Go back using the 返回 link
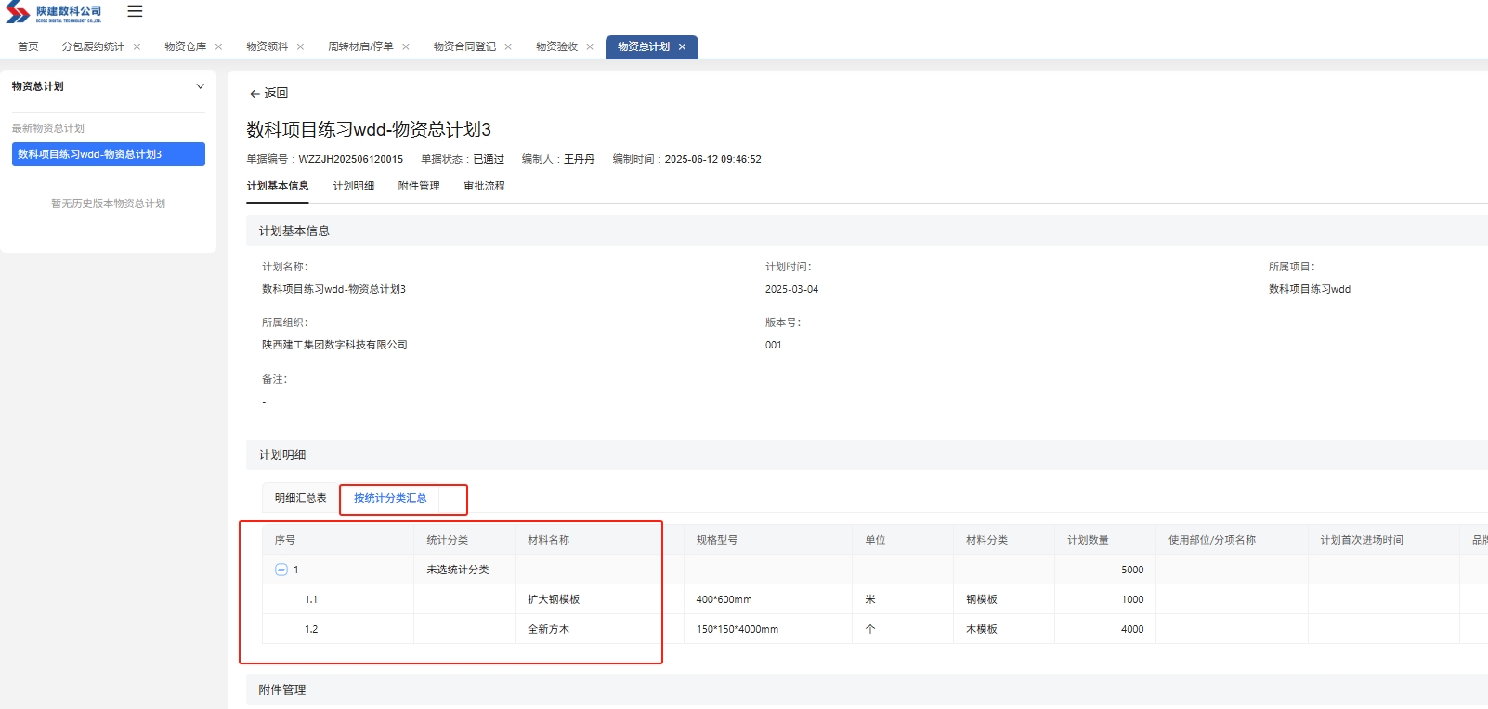Screen dimensions: 1488x709 click(x=268, y=93)
